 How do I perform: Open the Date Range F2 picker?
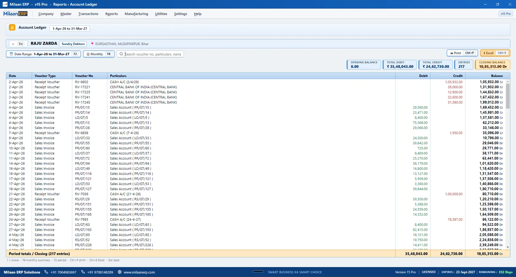coord(44,54)
